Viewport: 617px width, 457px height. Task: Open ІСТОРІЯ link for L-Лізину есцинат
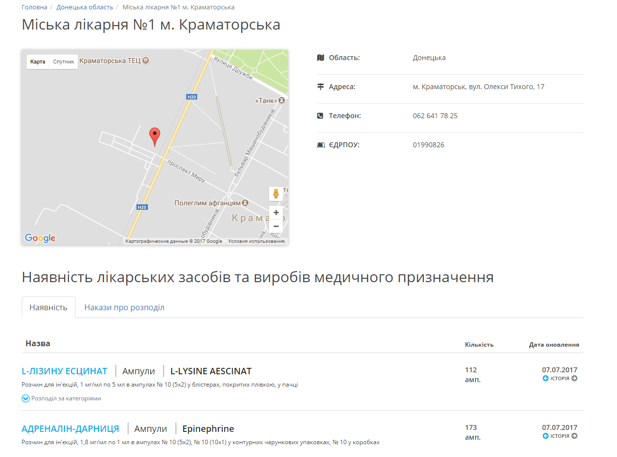tap(560, 378)
